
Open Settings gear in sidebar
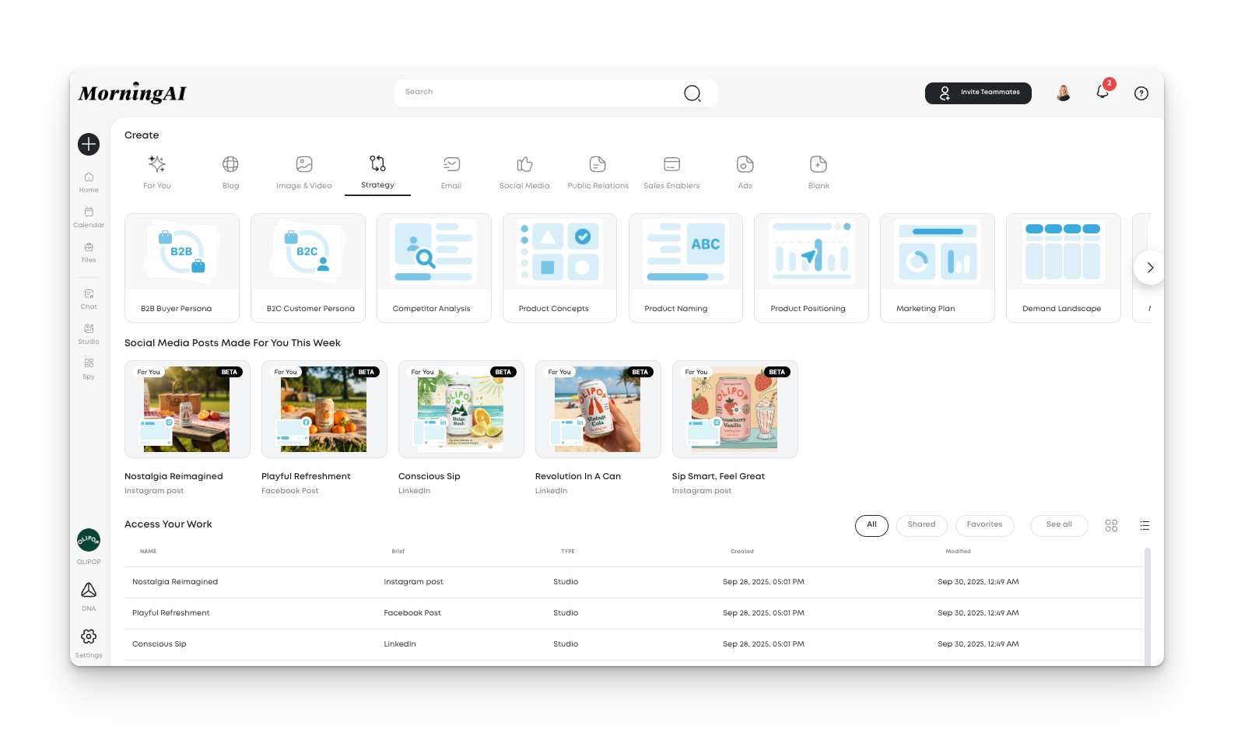[x=89, y=642]
